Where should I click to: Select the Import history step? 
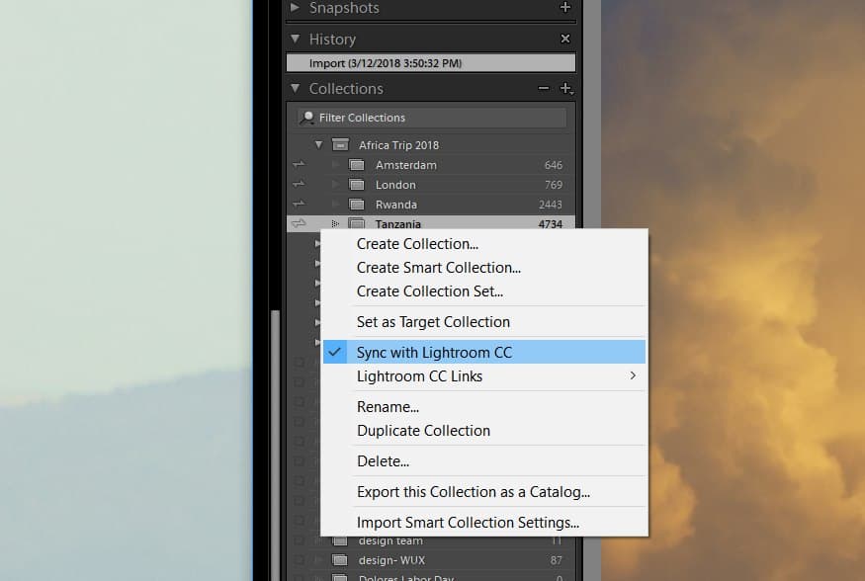pos(431,63)
